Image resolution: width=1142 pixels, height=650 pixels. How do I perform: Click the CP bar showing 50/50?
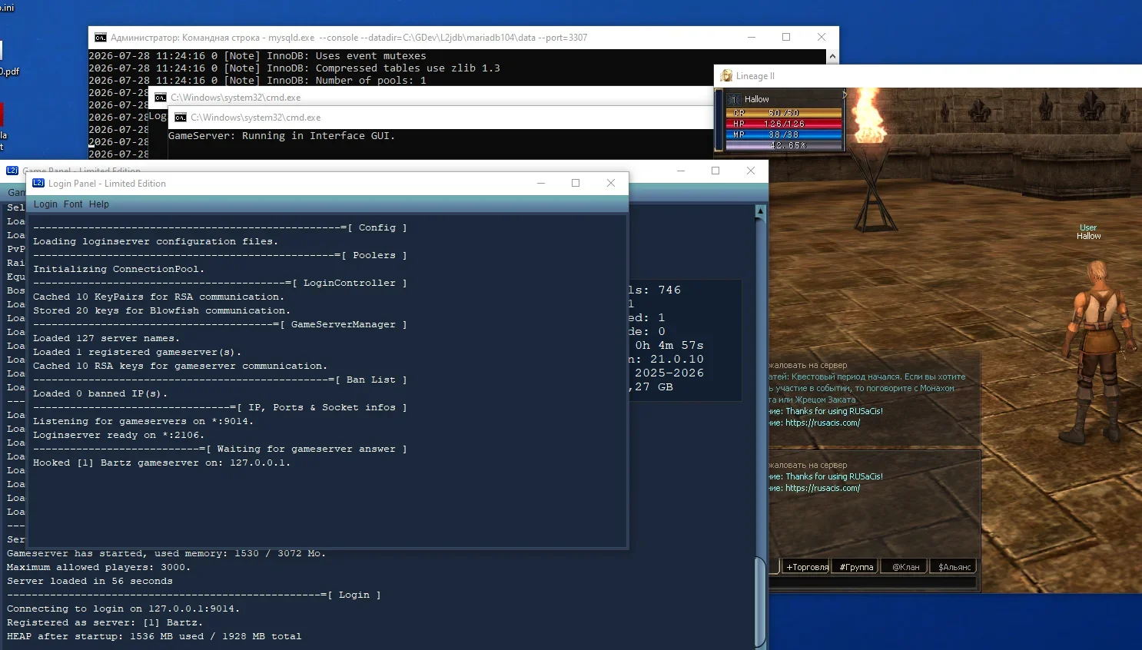coord(784,113)
